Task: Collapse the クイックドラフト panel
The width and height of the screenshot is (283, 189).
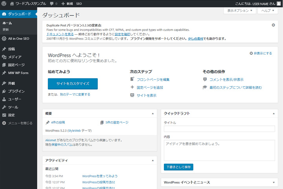Action: click(274, 113)
